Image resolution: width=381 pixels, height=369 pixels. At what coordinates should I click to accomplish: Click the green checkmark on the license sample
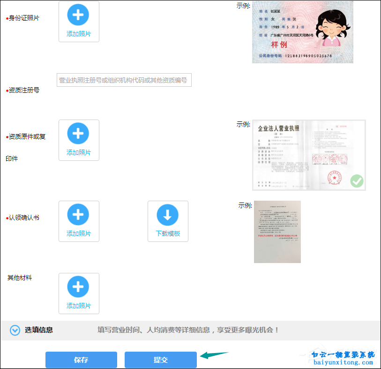point(358,181)
